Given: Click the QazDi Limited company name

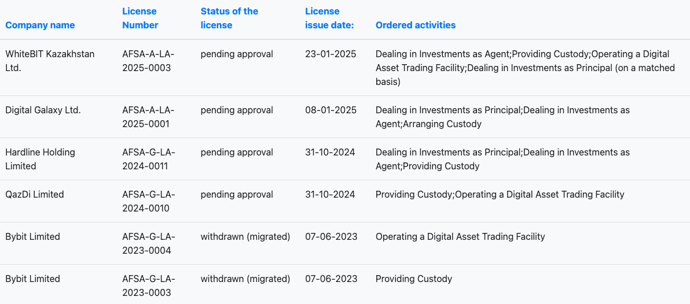Looking at the screenshot, I should click(35, 194).
